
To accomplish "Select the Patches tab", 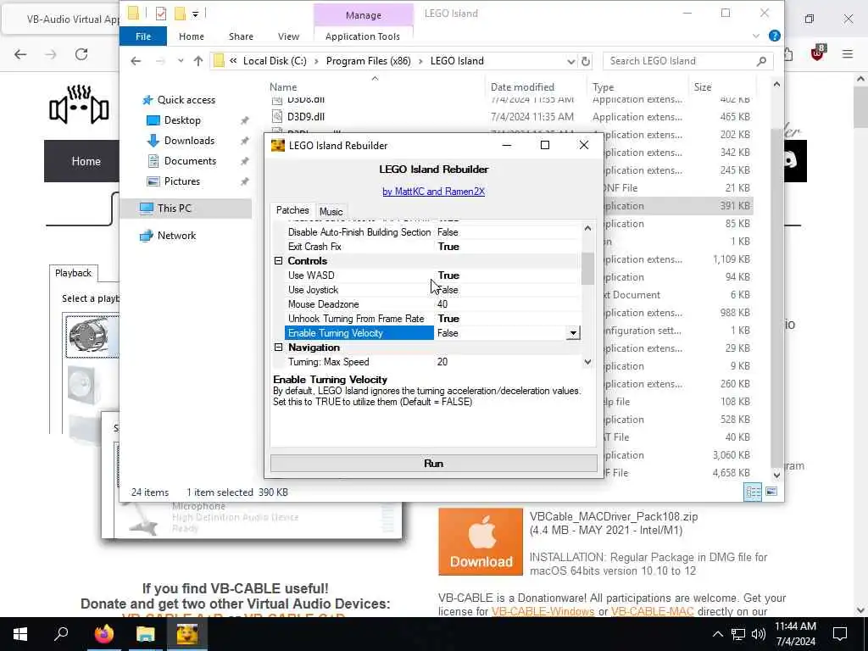I will pyautogui.click(x=292, y=210).
